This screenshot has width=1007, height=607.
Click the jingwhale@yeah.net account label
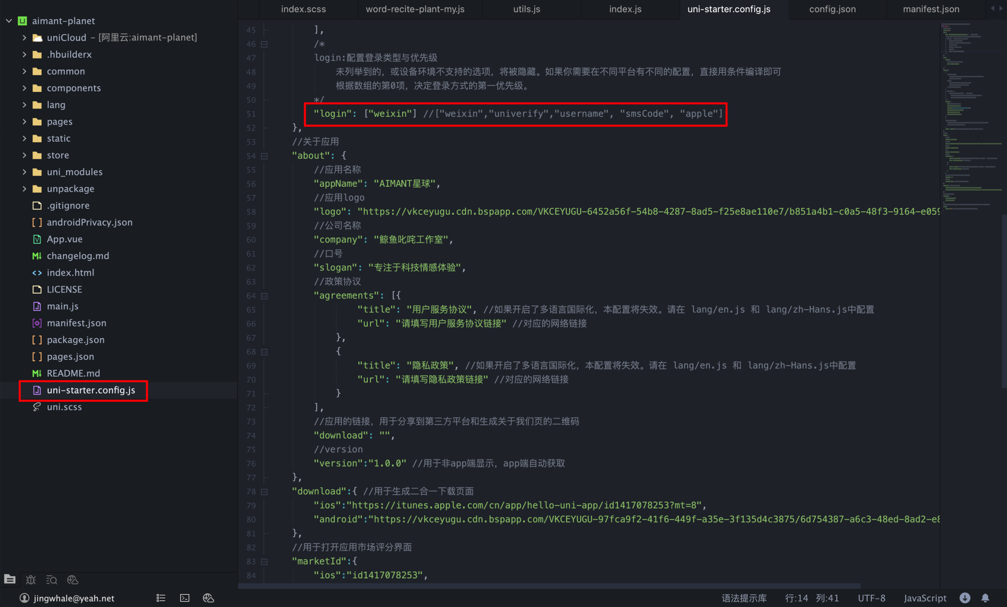click(x=74, y=598)
